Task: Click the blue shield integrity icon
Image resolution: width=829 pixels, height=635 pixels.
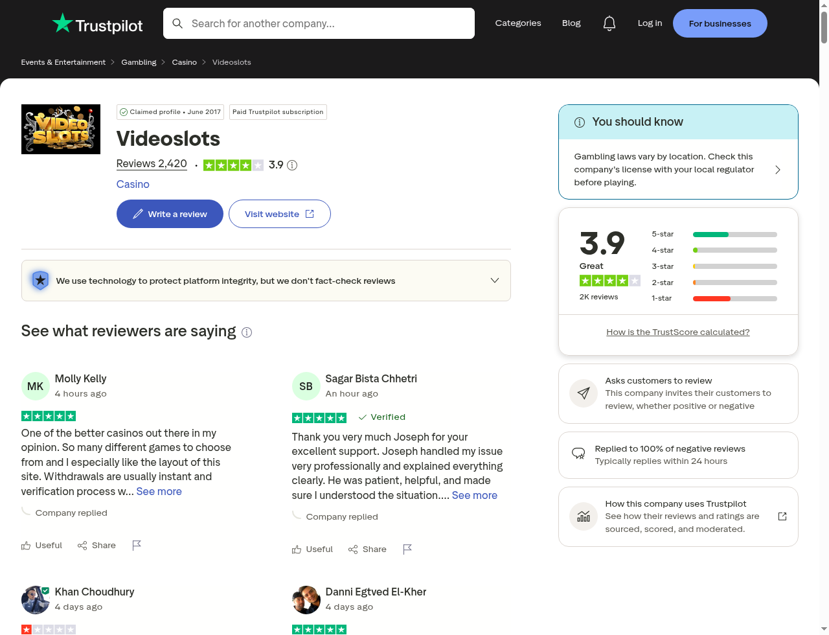Action: (x=40, y=281)
